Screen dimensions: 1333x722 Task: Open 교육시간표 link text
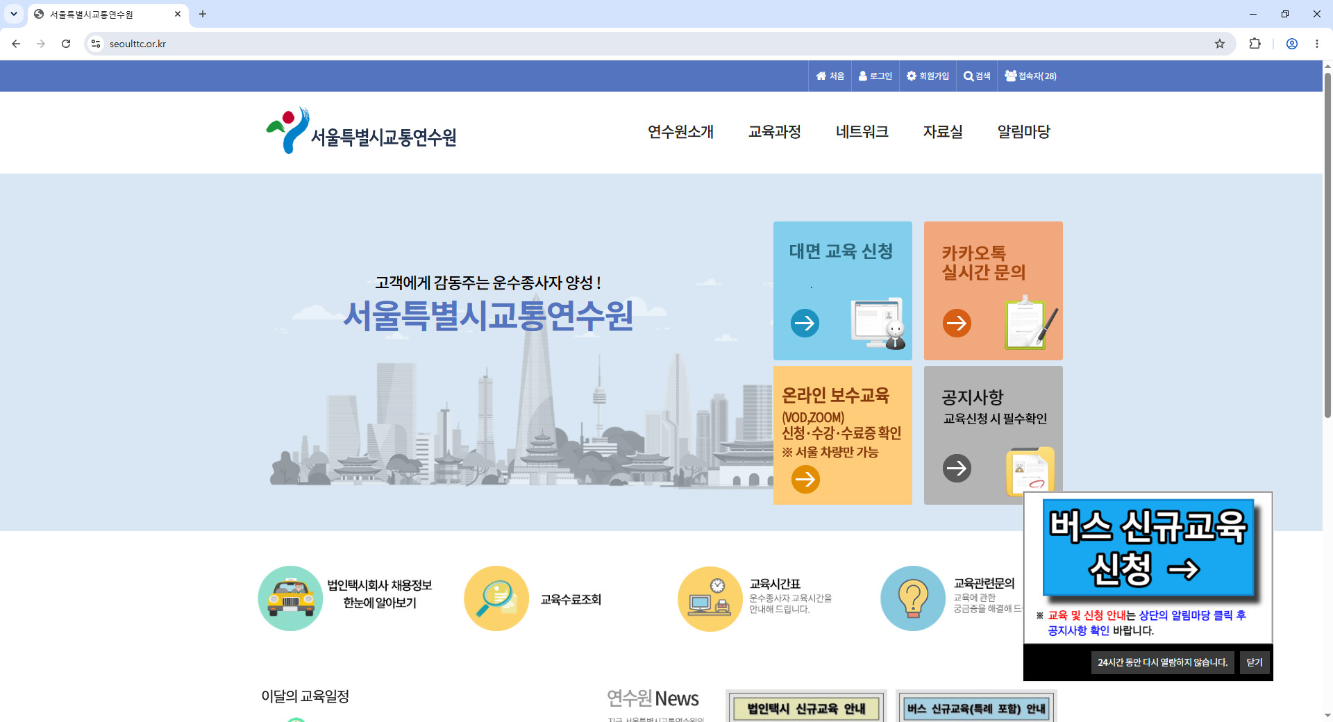(775, 584)
